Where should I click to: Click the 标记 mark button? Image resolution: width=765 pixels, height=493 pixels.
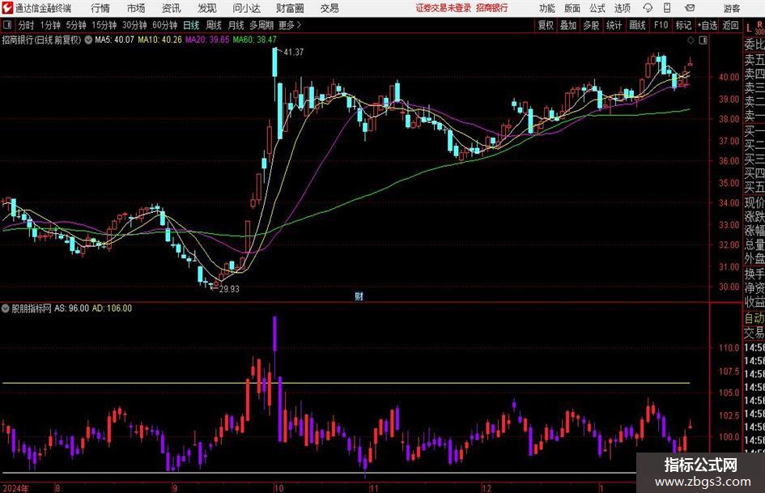(683, 25)
